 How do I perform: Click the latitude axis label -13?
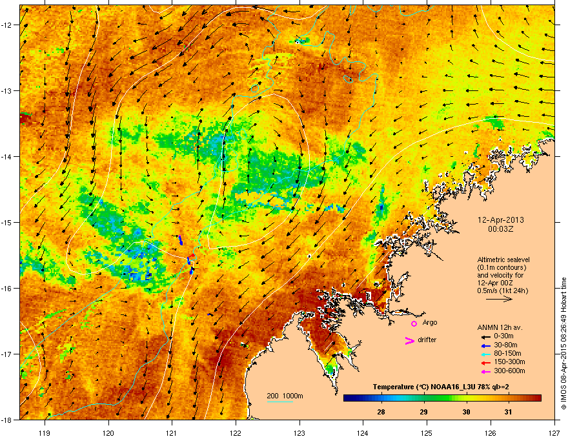tap(6, 91)
